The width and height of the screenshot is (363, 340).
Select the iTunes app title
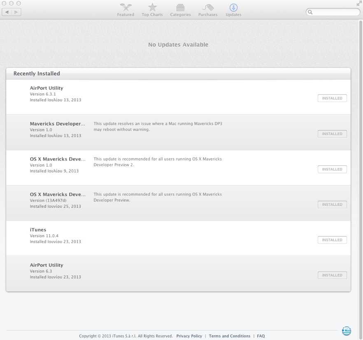(38, 230)
